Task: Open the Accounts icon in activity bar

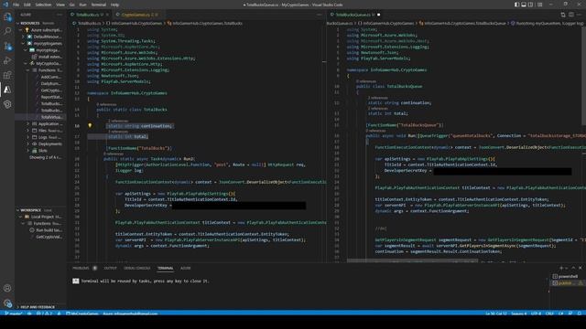Action: [7, 288]
